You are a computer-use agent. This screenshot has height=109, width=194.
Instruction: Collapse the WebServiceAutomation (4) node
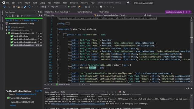[x=6, y=33]
